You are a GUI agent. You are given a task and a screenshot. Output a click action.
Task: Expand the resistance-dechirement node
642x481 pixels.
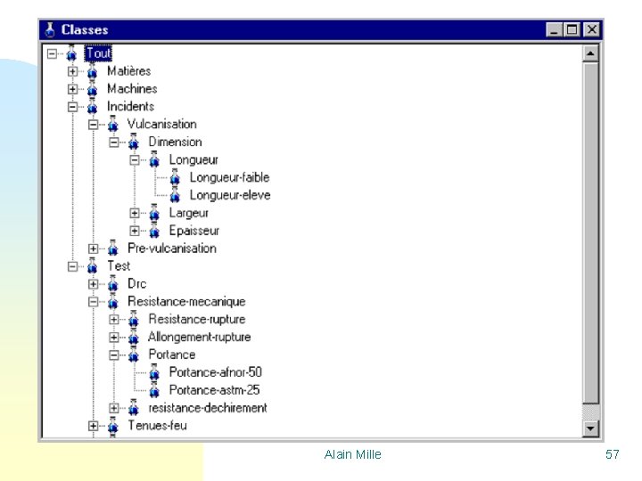tap(114, 408)
